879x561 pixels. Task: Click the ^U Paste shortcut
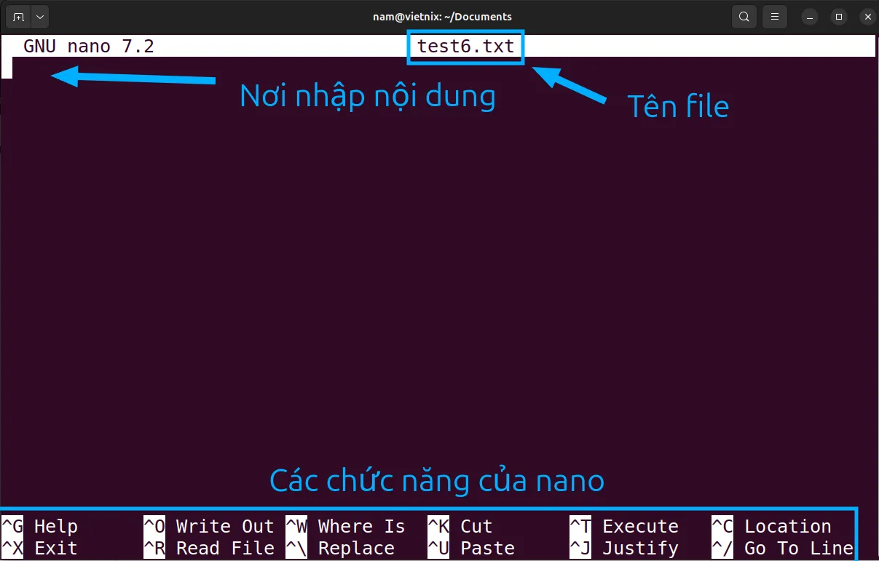471,548
